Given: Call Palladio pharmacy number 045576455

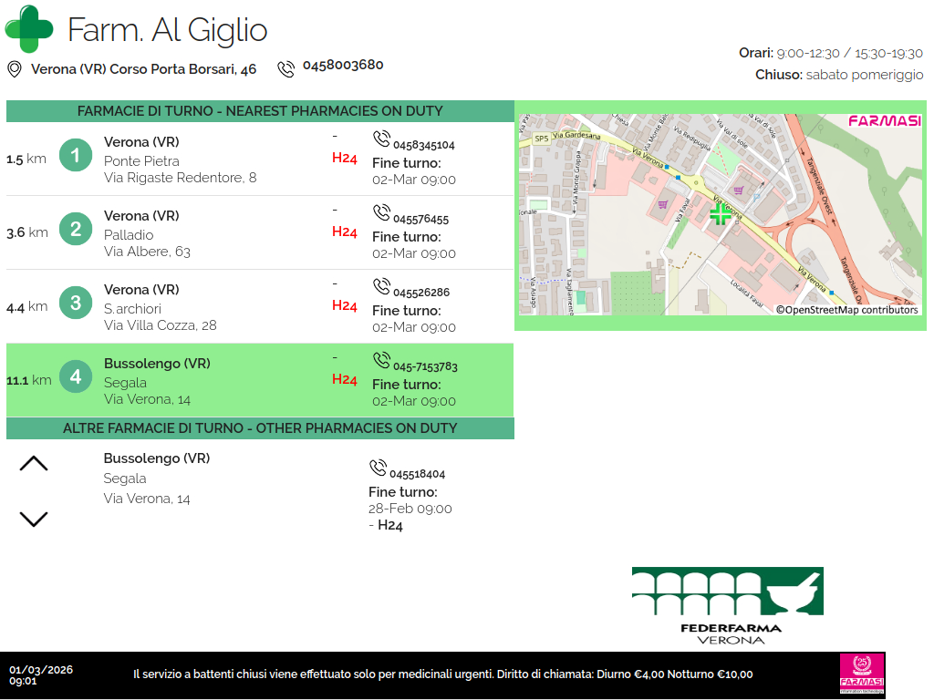Looking at the screenshot, I should pyautogui.click(x=420, y=220).
